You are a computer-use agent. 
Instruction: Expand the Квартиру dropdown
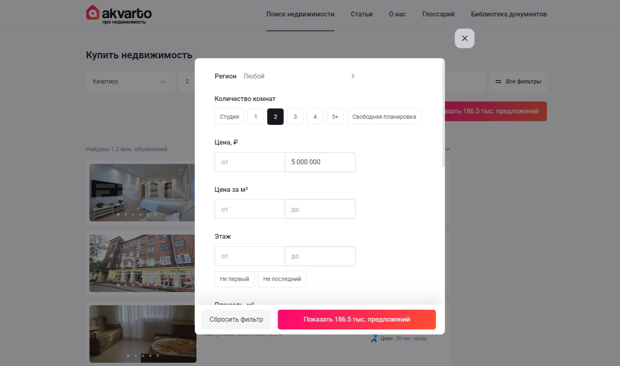click(130, 82)
